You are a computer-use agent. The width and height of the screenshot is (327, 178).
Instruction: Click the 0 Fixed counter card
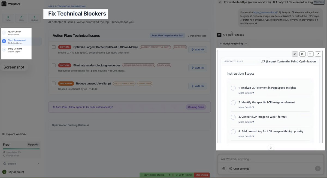(21, 18)
